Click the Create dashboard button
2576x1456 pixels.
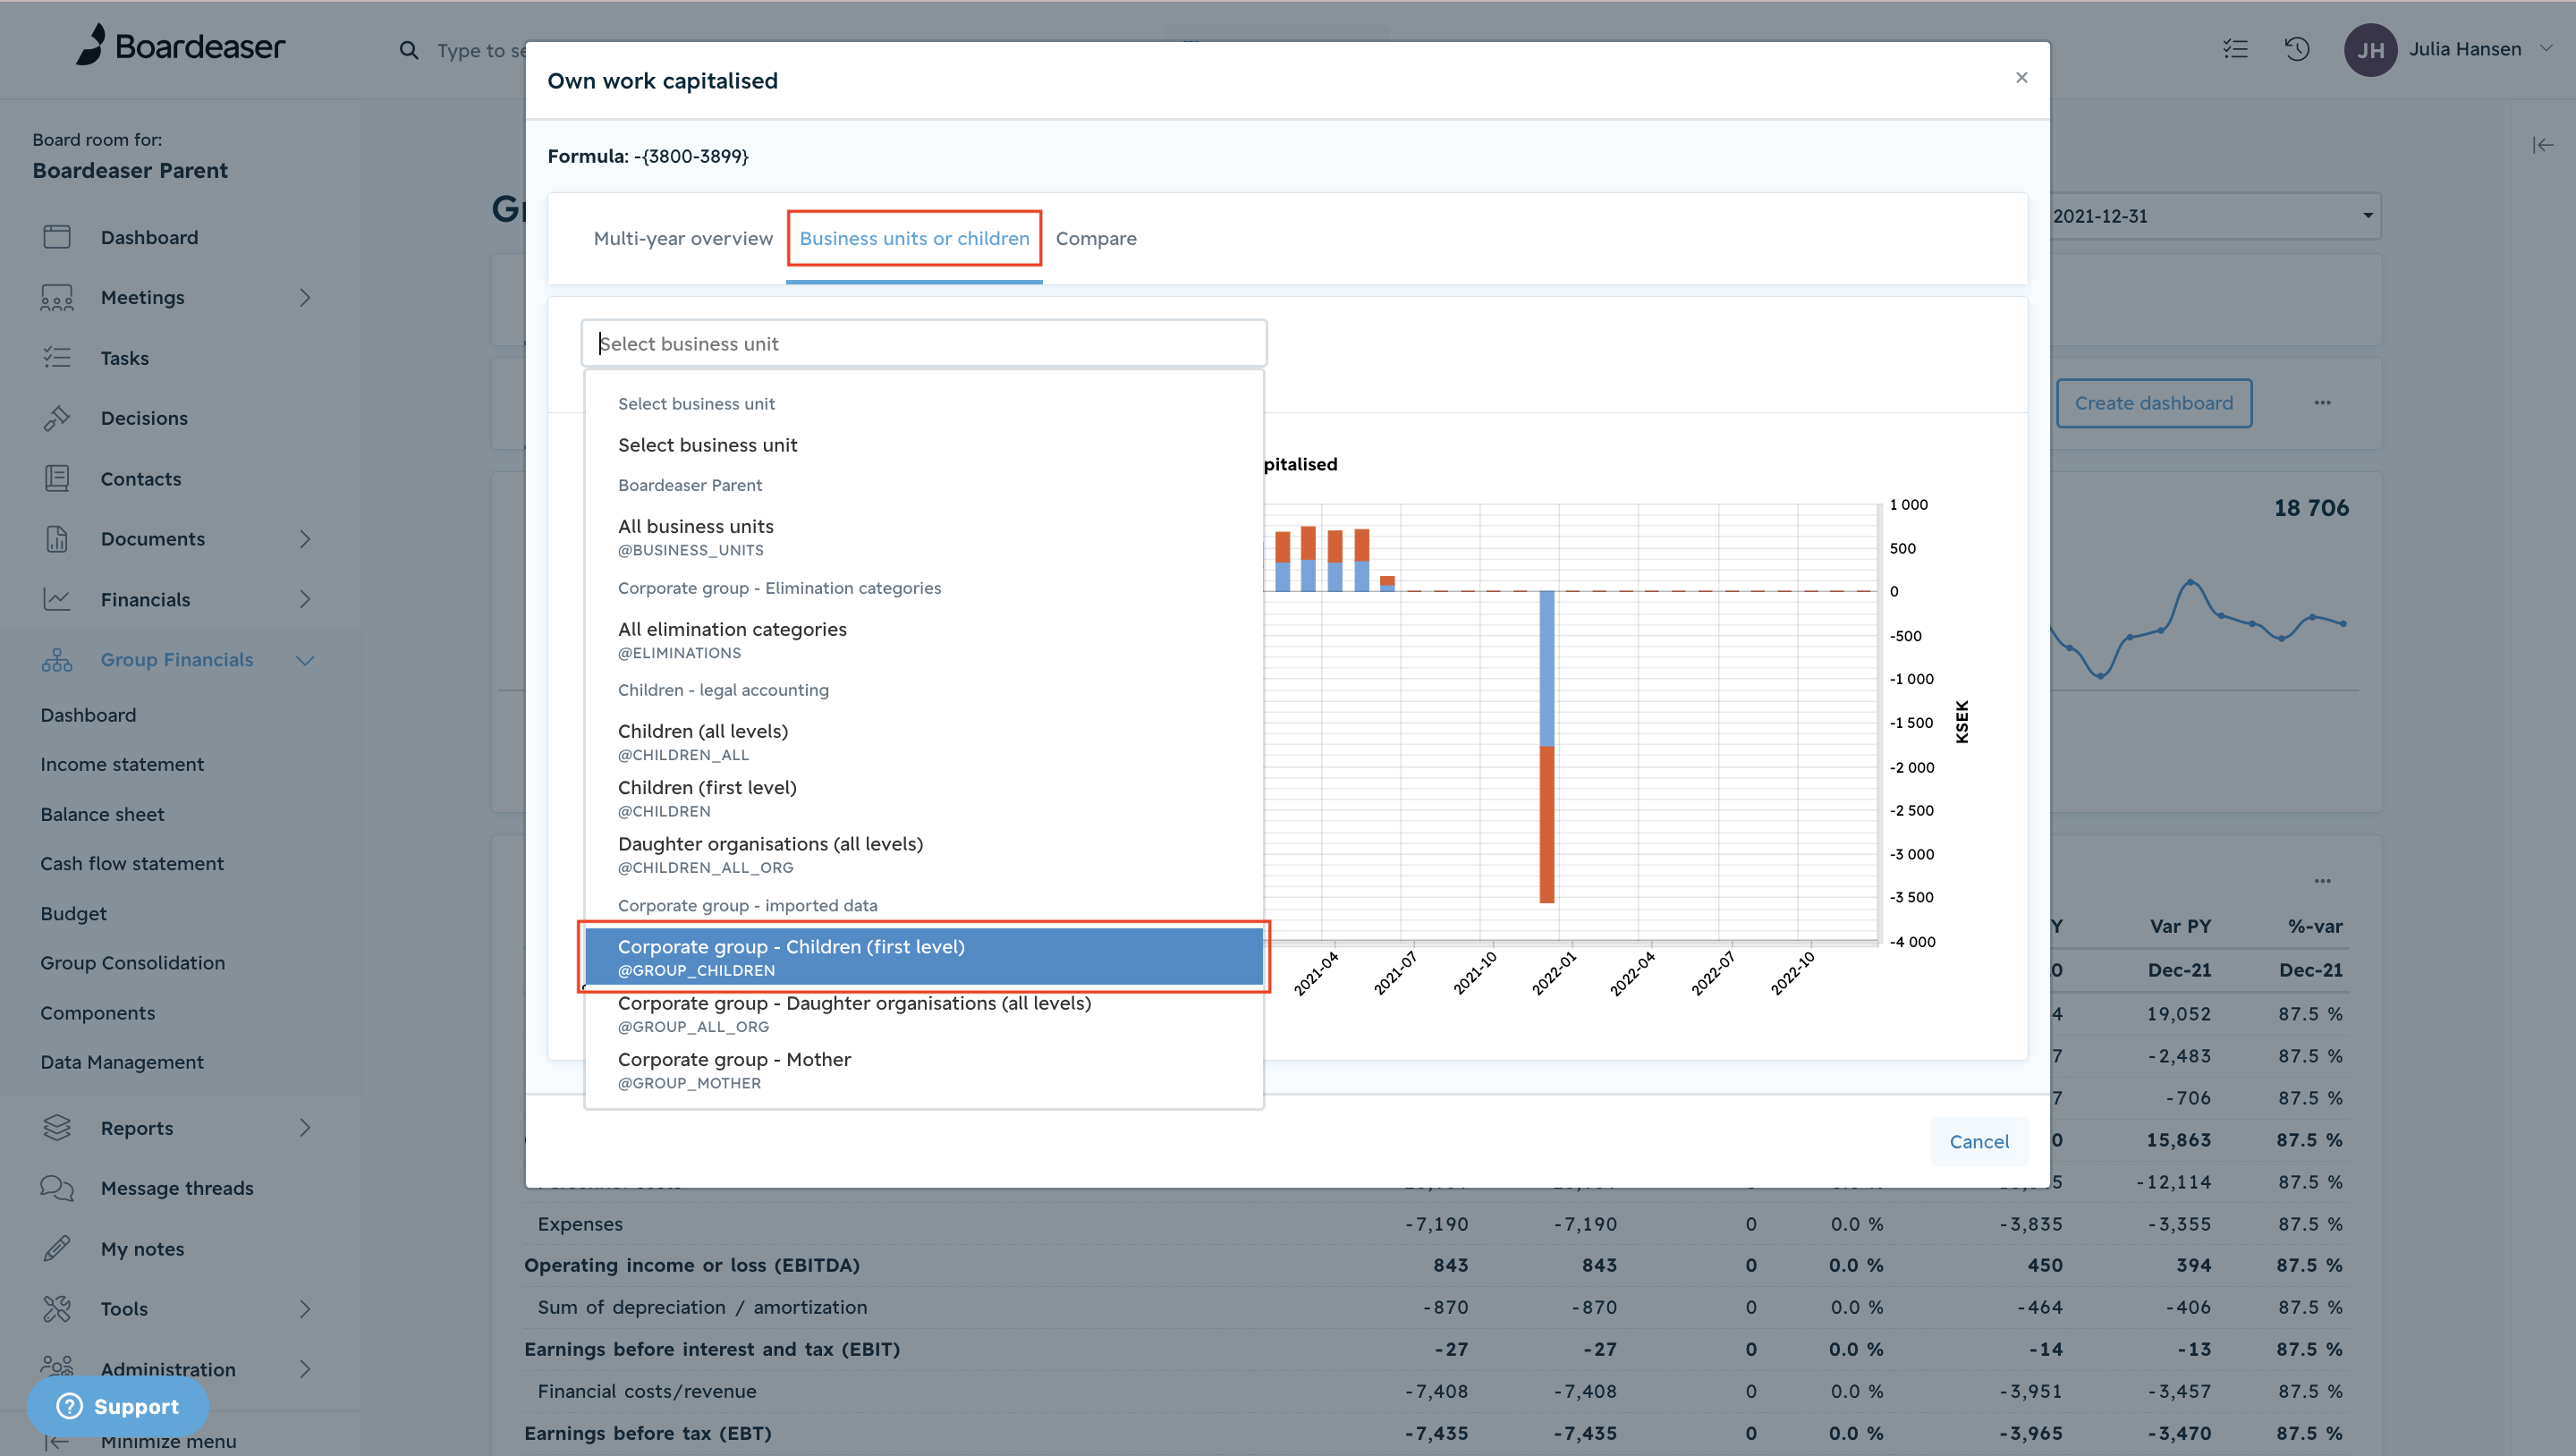pos(2154,403)
